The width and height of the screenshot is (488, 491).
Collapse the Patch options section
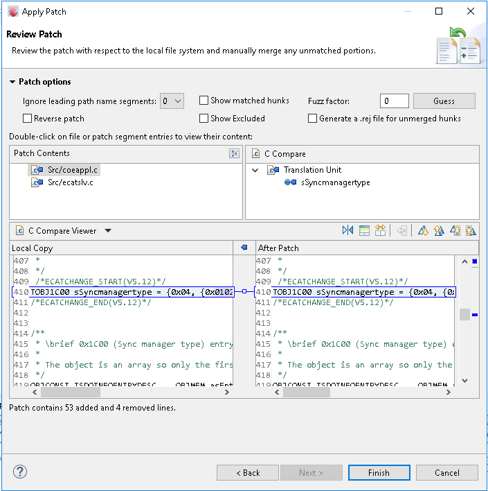point(12,82)
